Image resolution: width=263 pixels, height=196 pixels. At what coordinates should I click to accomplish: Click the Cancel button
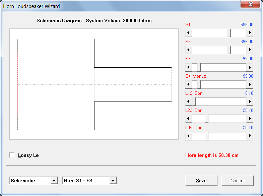pos(237,181)
